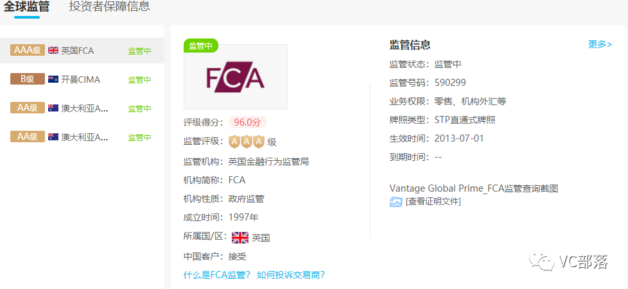Image resolution: width=628 pixels, height=289 pixels.
Task: Open 投资者保障信息 tab
Action: 109,6
